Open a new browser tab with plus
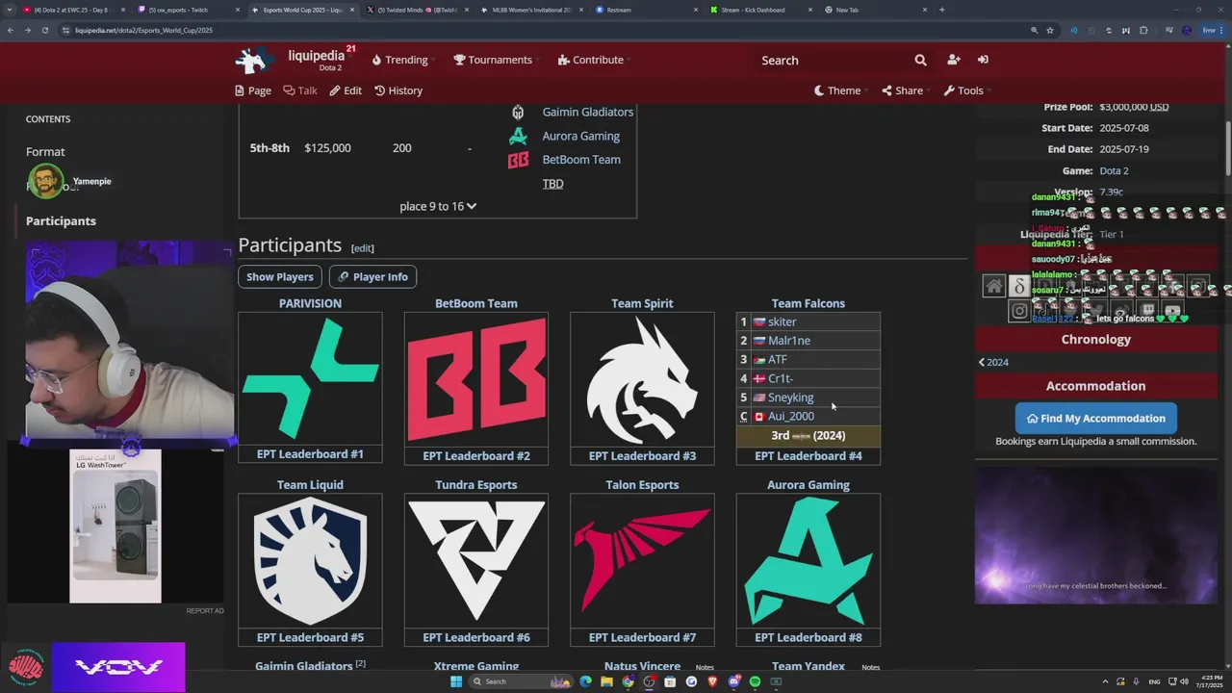The image size is (1232, 693). tap(941, 10)
